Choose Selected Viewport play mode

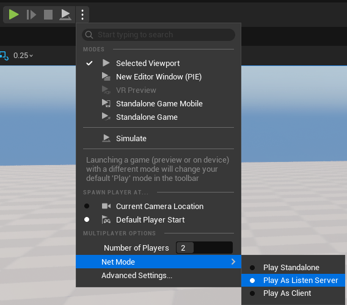coord(158,64)
